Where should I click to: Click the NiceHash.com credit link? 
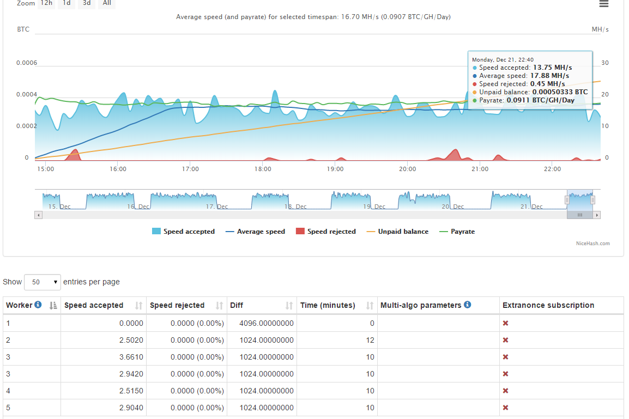pyautogui.click(x=592, y=244)
